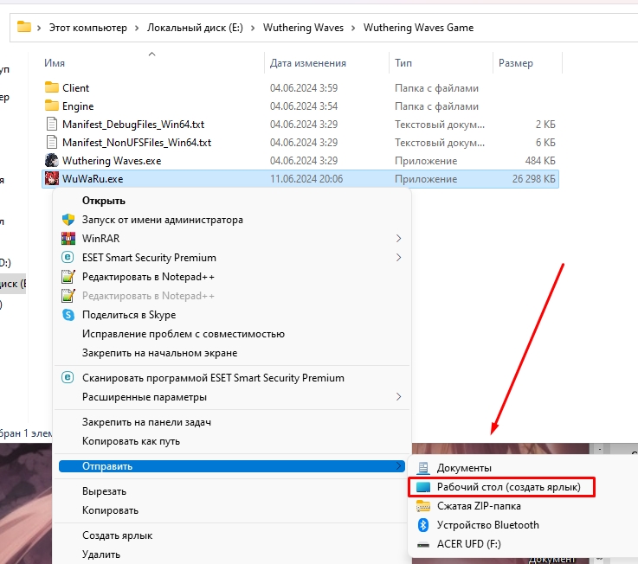Open breadcrumb chevron after Локальный диск (E:)
This screenshot has height=564, width=638.
pyautogui.click(x=253, y=28)
